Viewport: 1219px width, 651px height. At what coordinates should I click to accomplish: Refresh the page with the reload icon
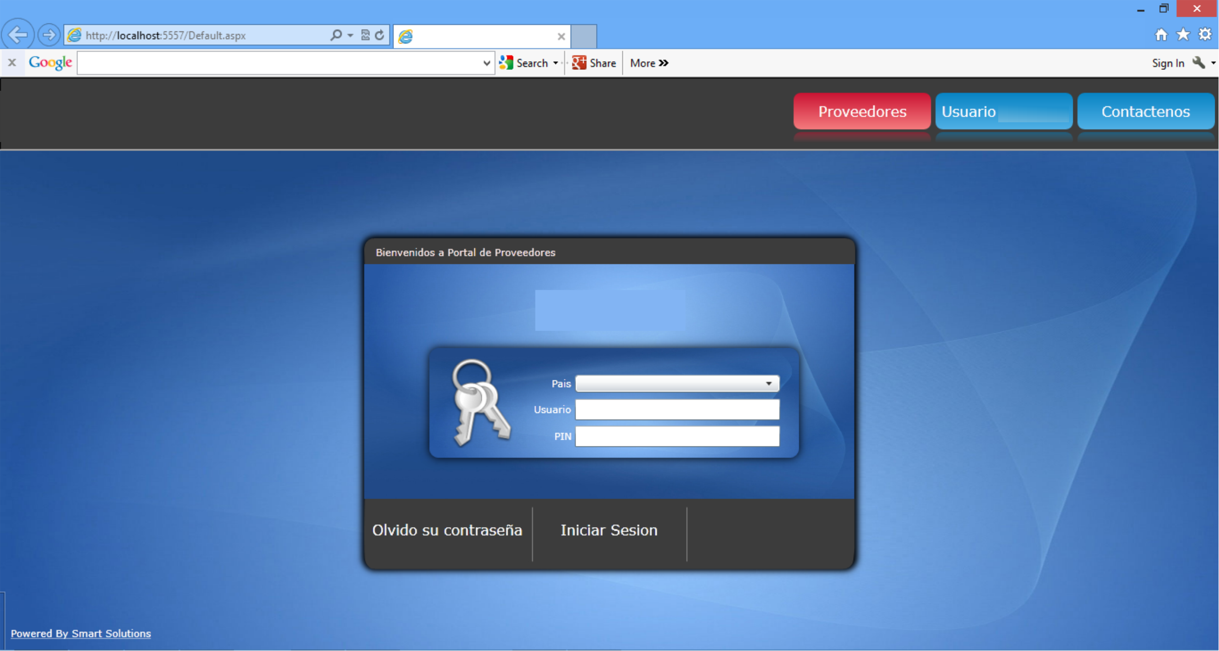380,35
